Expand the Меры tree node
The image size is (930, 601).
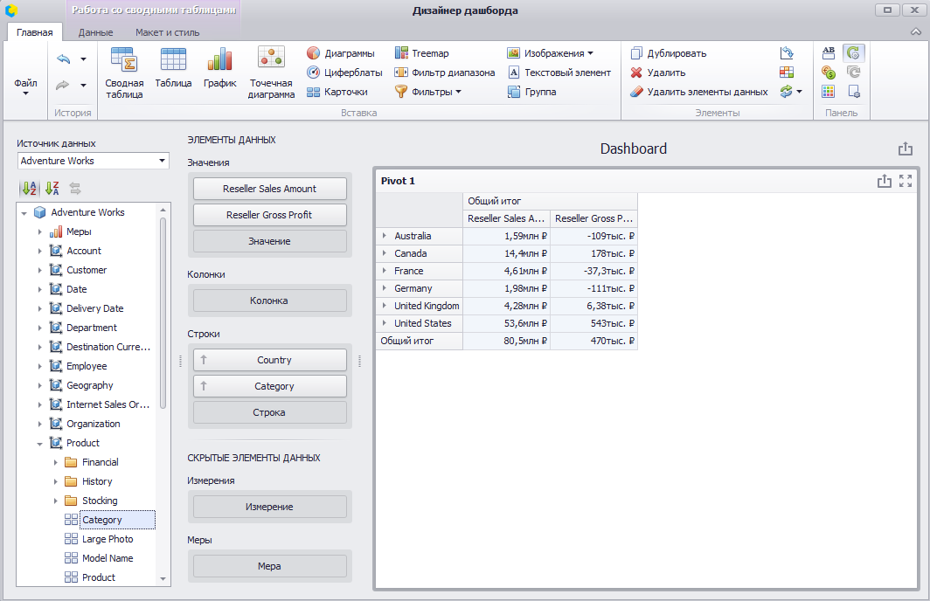[x=39, y=231]
